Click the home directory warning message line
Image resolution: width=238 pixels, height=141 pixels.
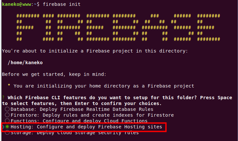tap(104, 86)
